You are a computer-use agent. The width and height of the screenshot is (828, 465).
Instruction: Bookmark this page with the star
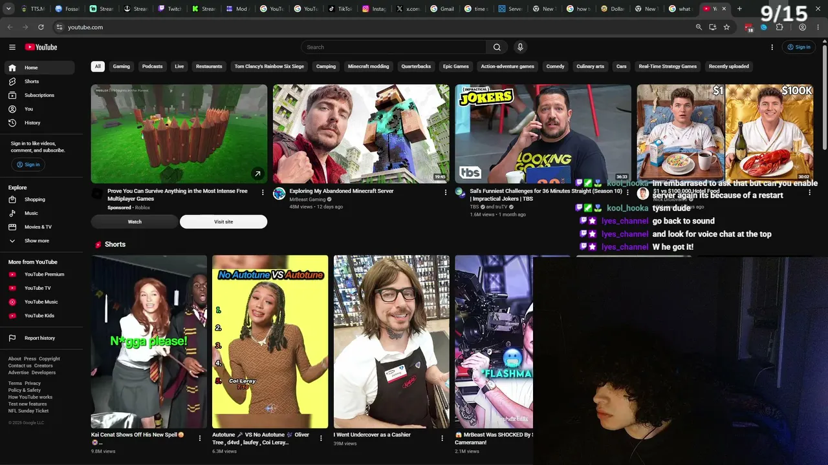[726, 27]
